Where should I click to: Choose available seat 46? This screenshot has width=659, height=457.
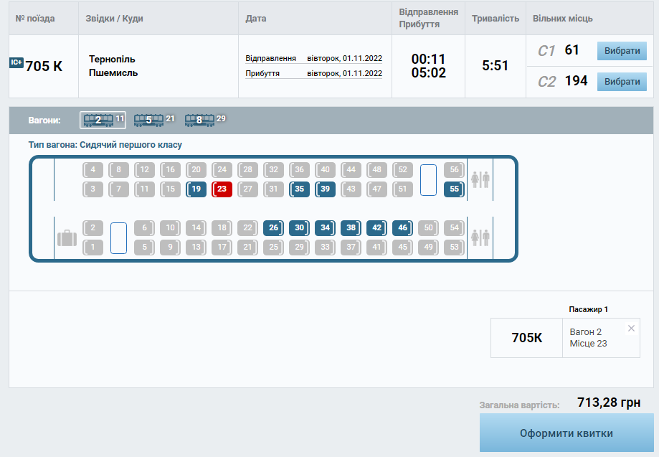click(x=402, y=228)
